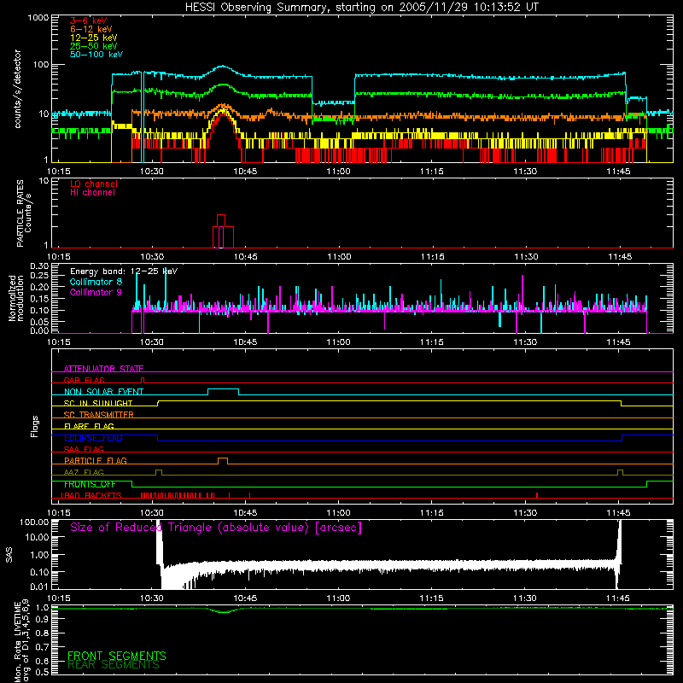
Task: Select the NON SOLAR EVENT flag label
Action: [x=103, y=392]
